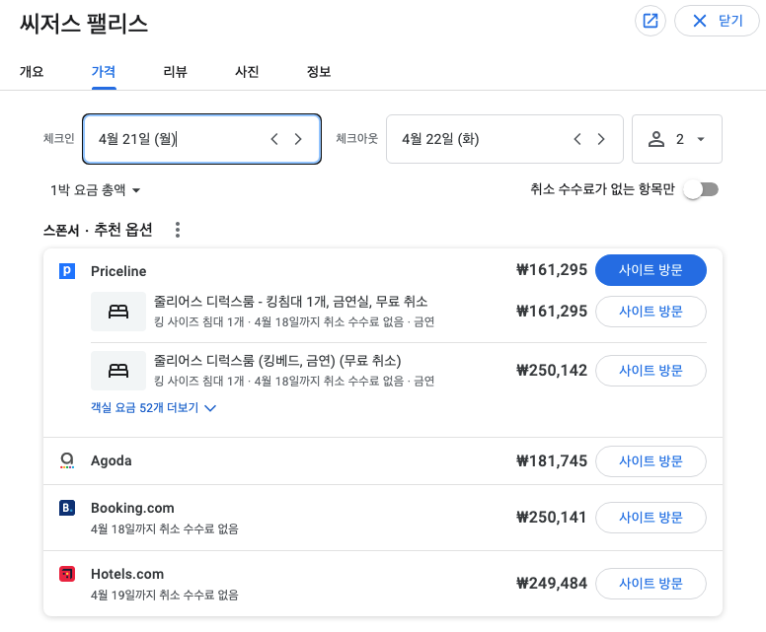Screen dimensions: 766x632
Task: Open hotel in new window icon
Action: coord(651,21)
